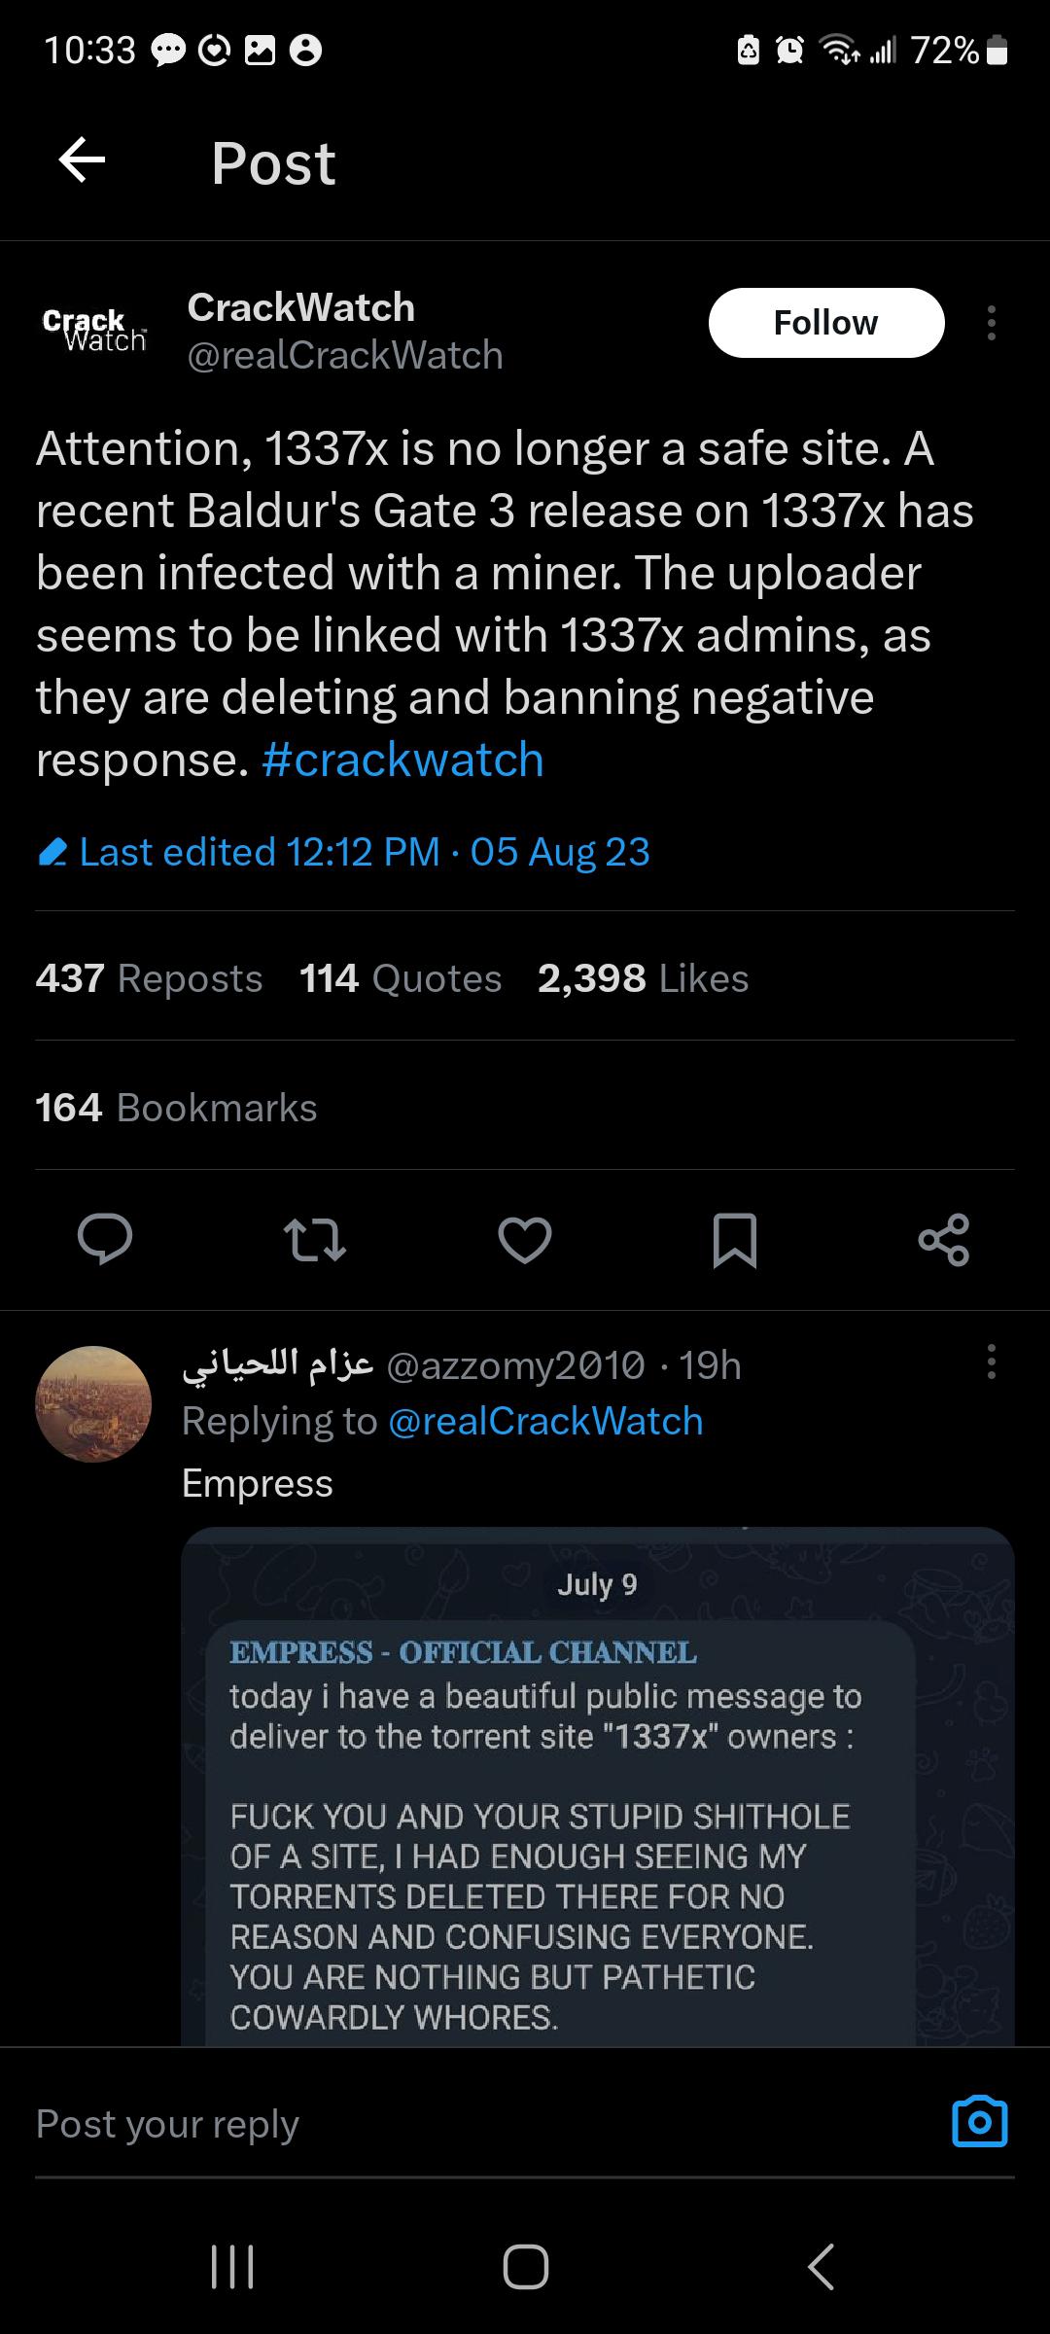Like the post with the heart icon

pos(525,1240)
